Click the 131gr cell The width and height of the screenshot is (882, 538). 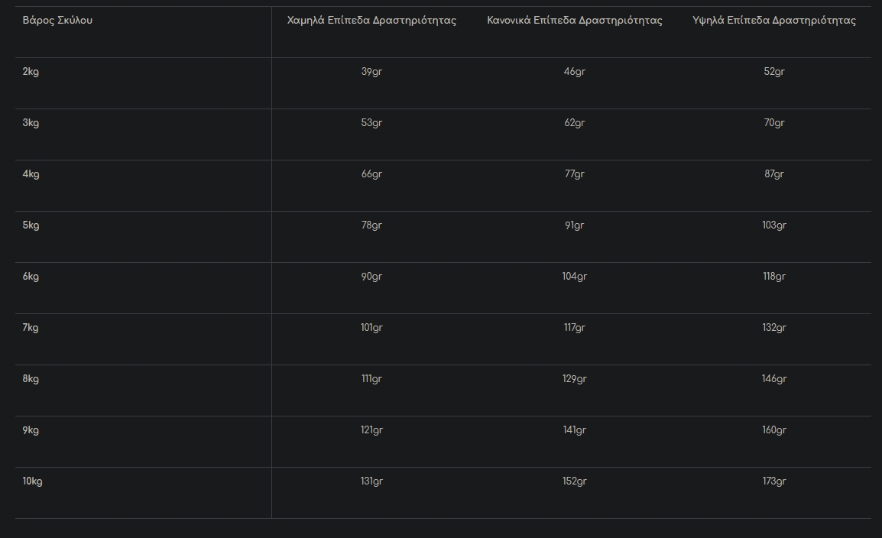tap(371, 481)
